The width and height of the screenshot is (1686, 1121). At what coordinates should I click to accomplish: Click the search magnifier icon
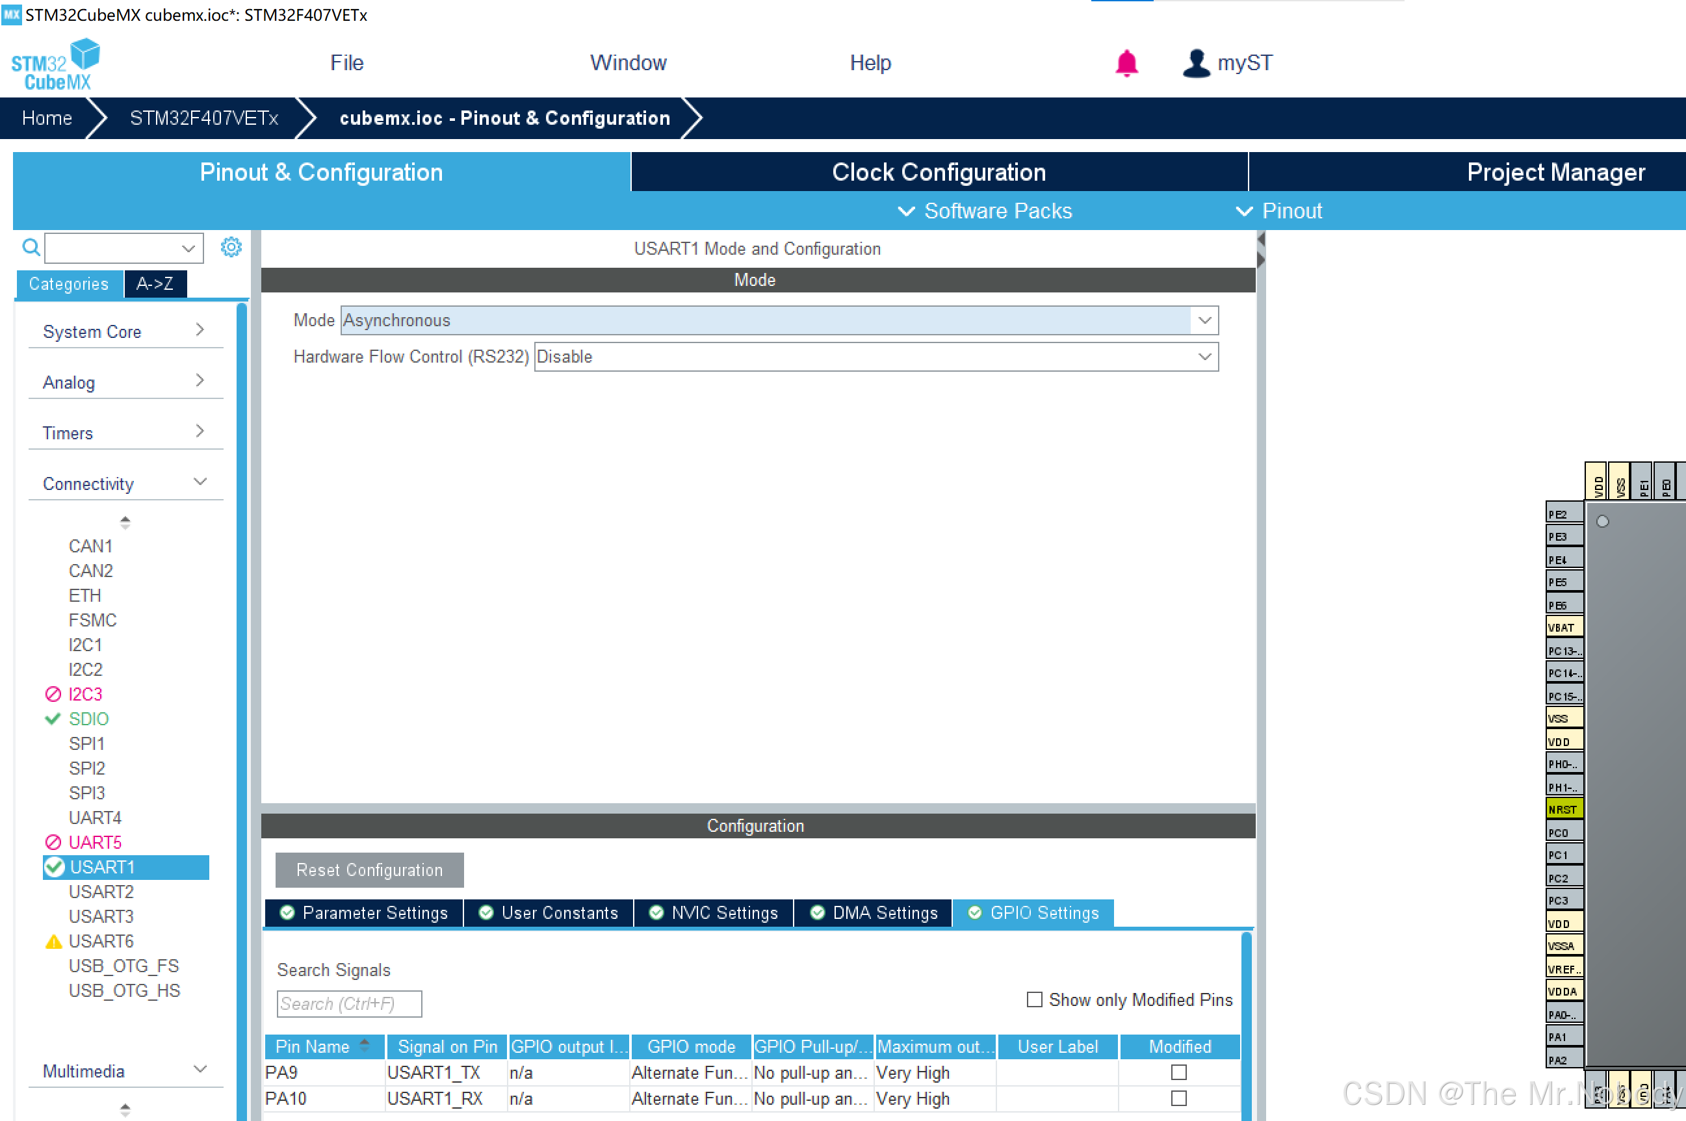[31, 248]
